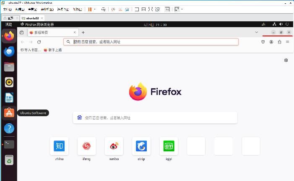Close the Firefox 新标签页 tab
Screen dimensions: 294x181
75,32
